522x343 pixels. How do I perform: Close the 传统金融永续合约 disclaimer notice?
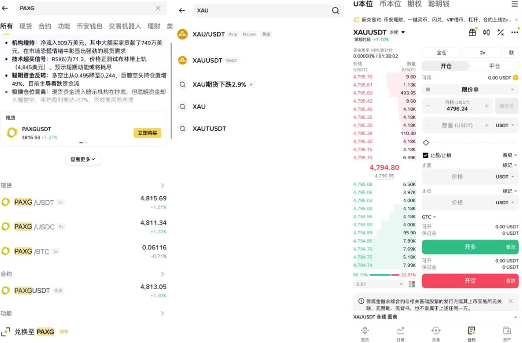[510, 301]
